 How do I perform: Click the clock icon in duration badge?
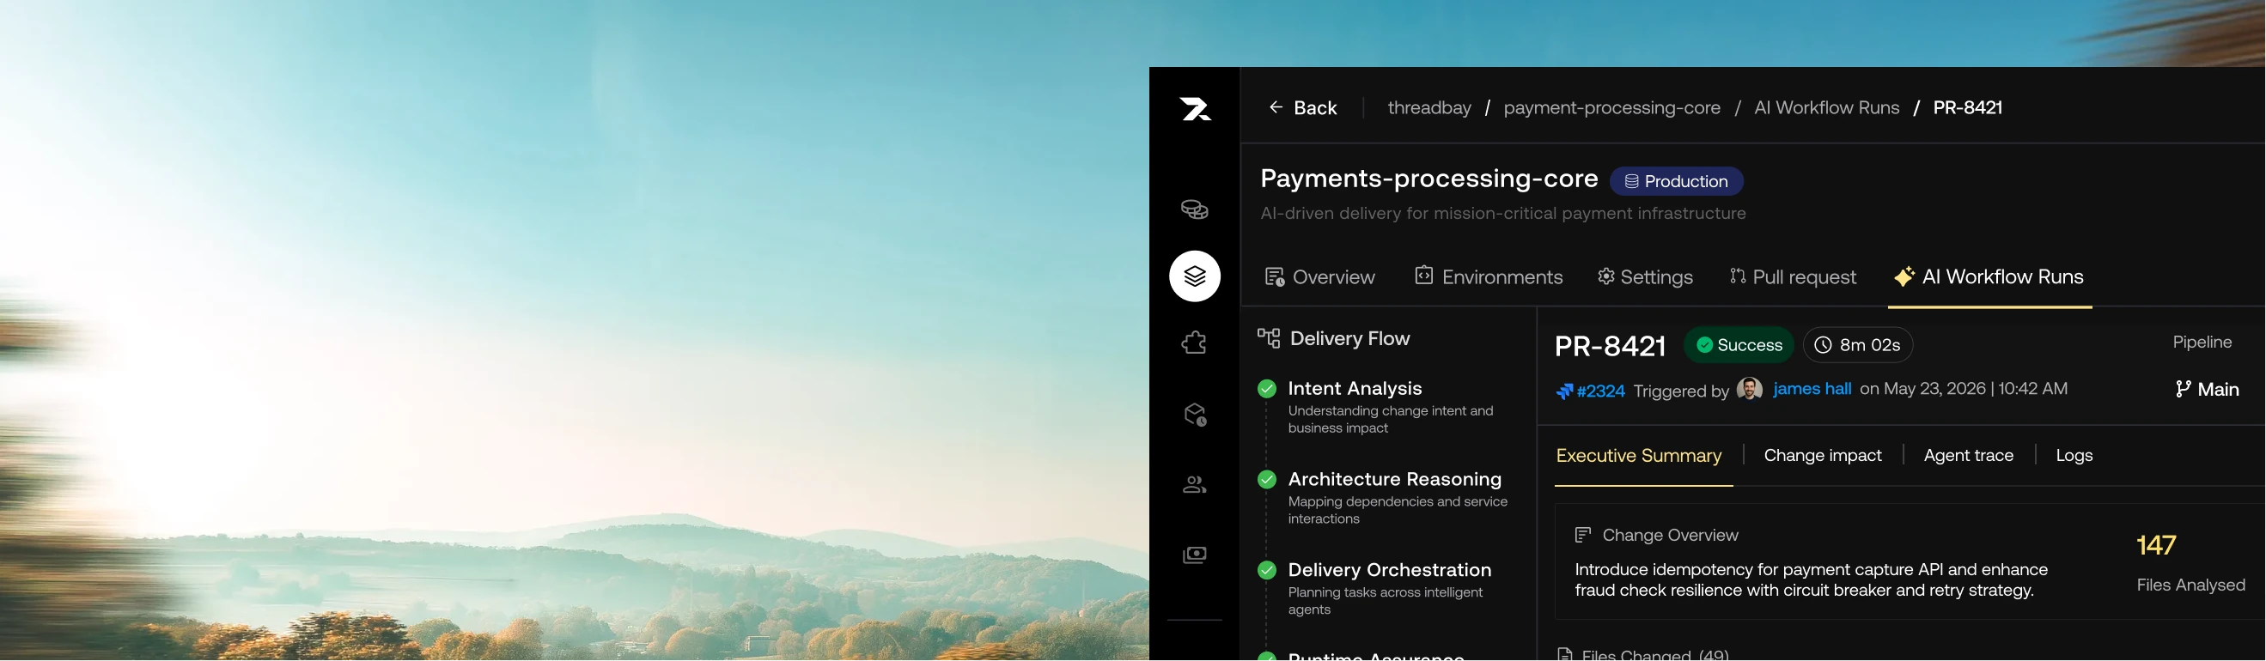point(1824,345)
